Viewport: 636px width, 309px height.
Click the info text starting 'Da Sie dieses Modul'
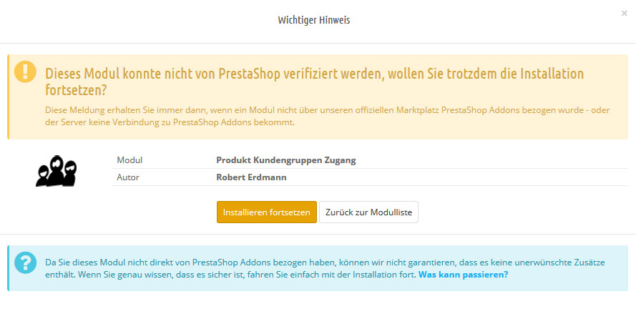pyautogui.click(x=325, y=268)
